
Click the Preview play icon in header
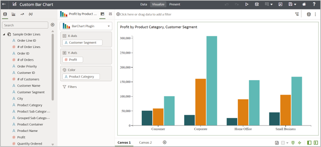[x=247, y=4]
